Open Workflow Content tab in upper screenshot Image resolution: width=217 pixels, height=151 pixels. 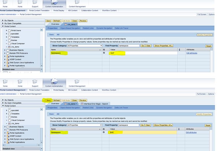click(x=109, y=10)
